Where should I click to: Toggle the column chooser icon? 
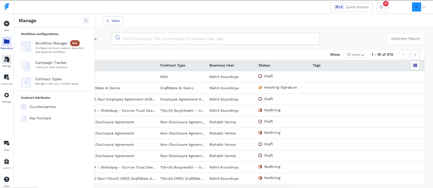415,65
